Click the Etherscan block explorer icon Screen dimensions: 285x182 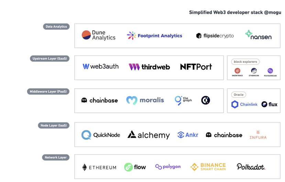click(254, 72)
